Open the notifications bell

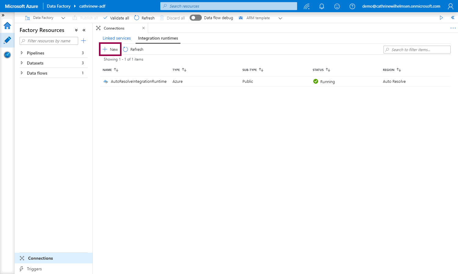322,6
